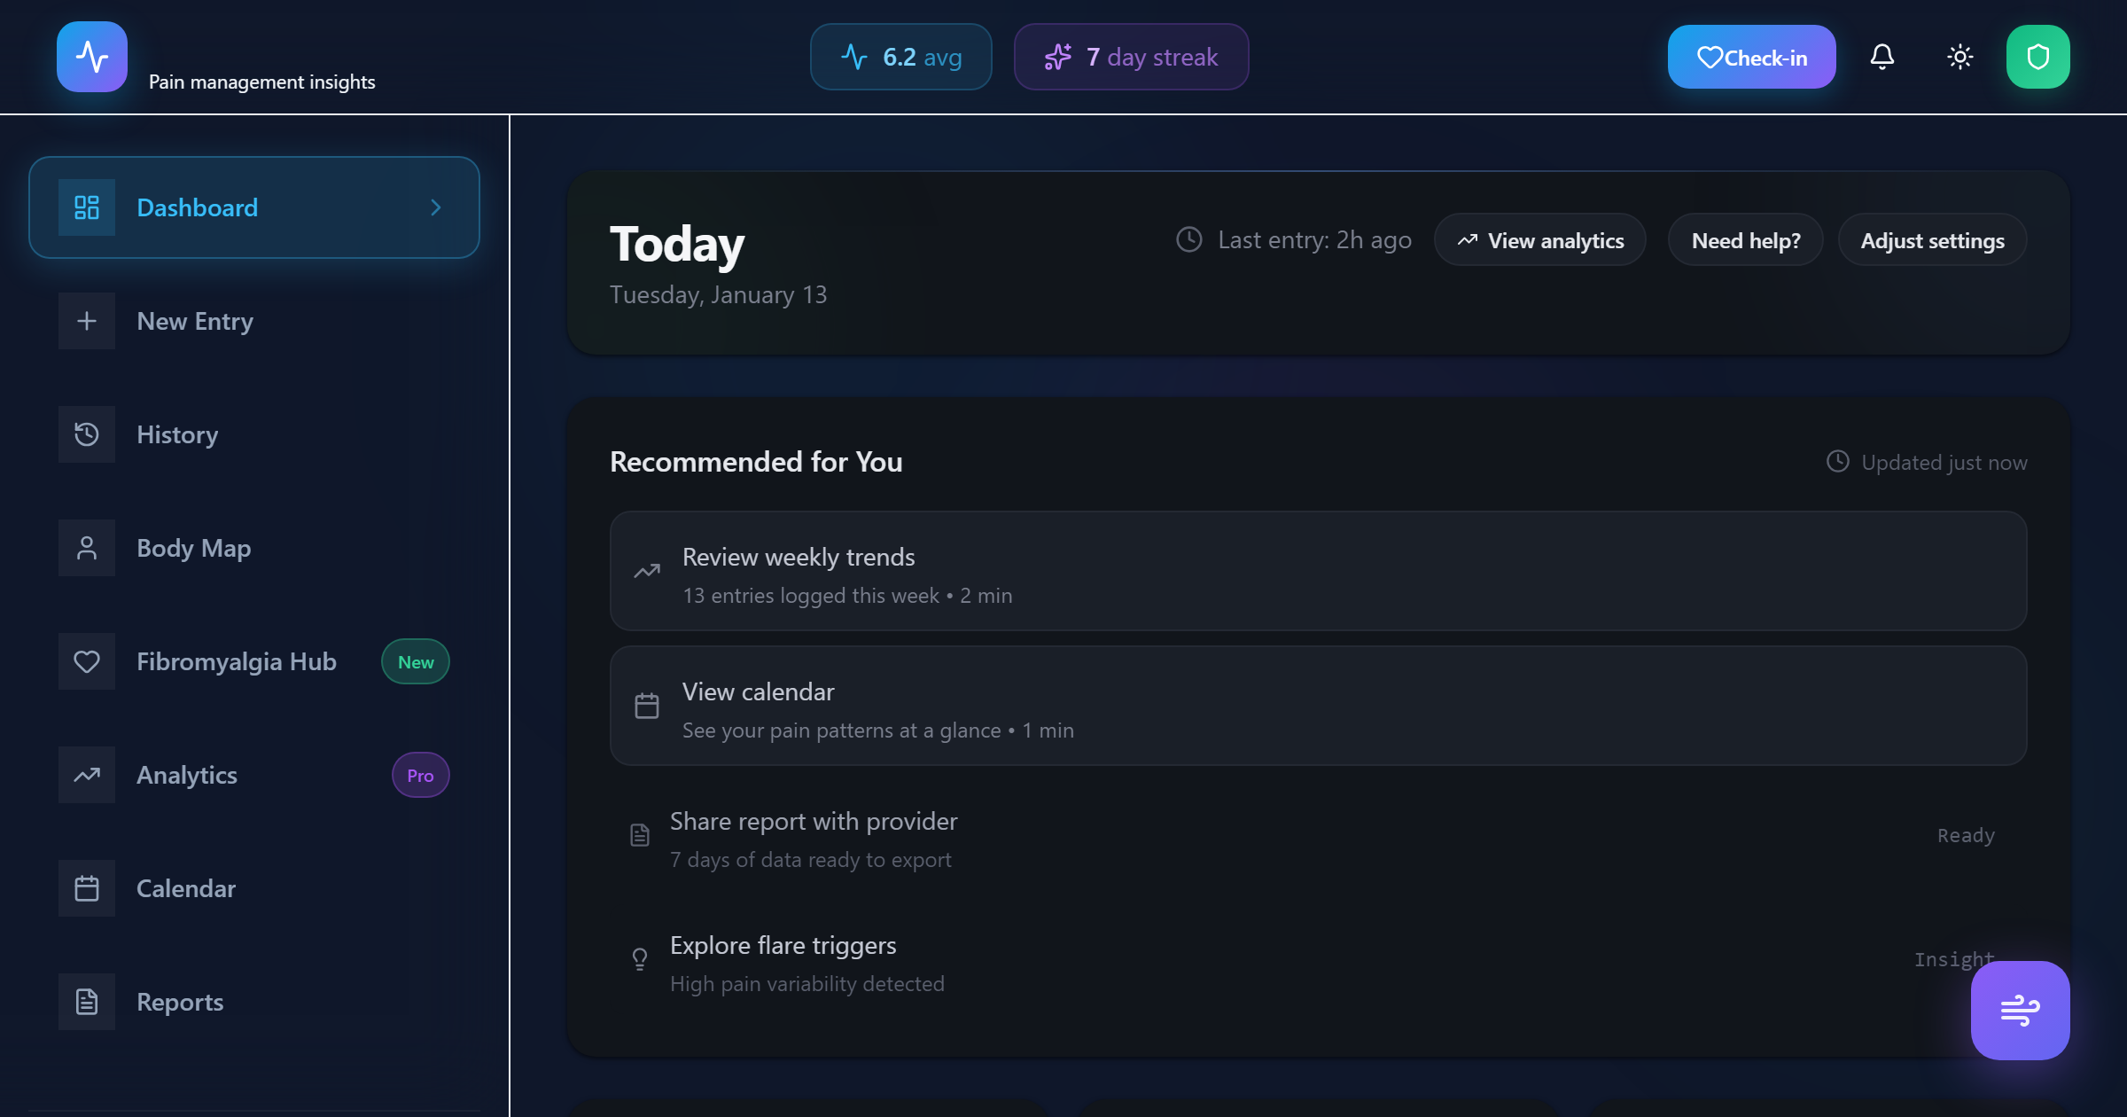The height and width of the screenshot is (1117, 2127).
Task: Click the Analytics trend-line icon
Action: [86, 775]
